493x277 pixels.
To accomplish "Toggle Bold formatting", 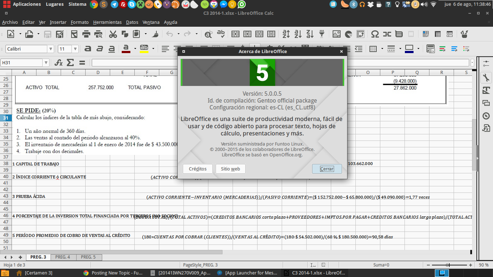I will 88,48.
